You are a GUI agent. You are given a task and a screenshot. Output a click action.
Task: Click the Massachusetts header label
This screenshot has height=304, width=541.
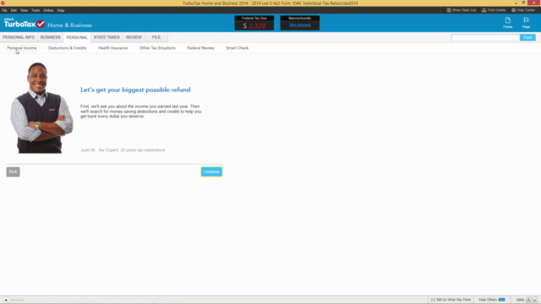coord(300,18)
